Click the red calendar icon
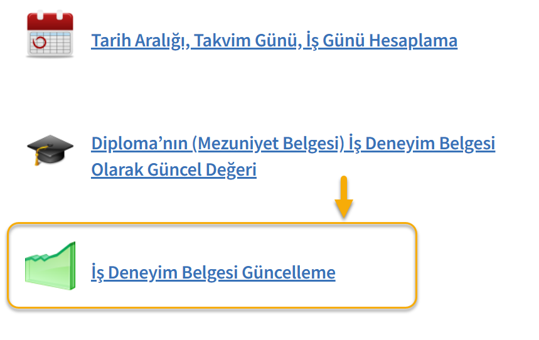Image resolution: width=539 pixels, height=340 pixels. click(x=50, y=34)
